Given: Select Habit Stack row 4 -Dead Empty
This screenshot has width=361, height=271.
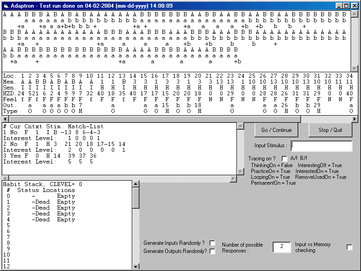Looking at the screenshot, I should pos(41,220).
